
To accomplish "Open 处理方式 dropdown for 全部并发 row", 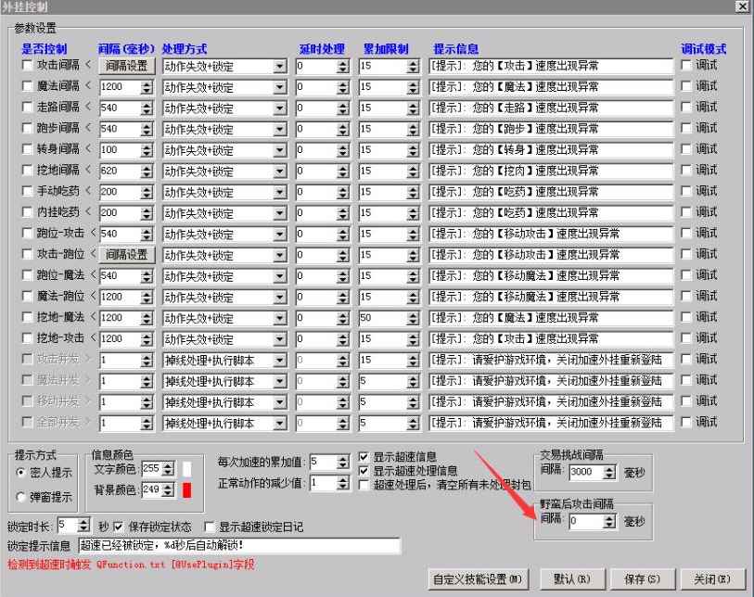I will [x=280, y=424].
